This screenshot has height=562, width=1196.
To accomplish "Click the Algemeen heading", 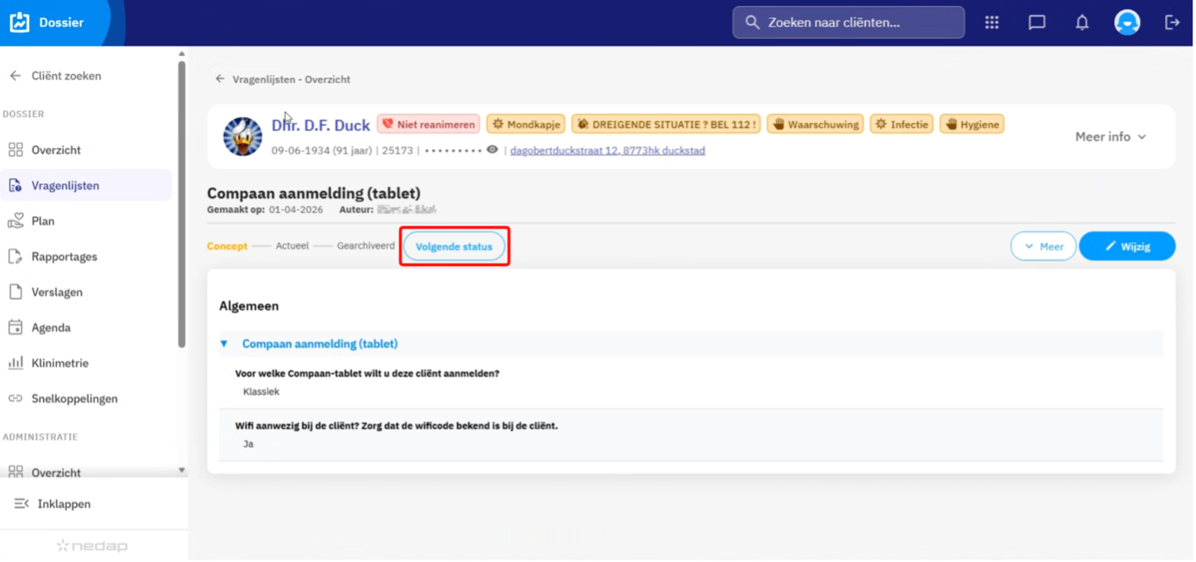I will [249, 306].
